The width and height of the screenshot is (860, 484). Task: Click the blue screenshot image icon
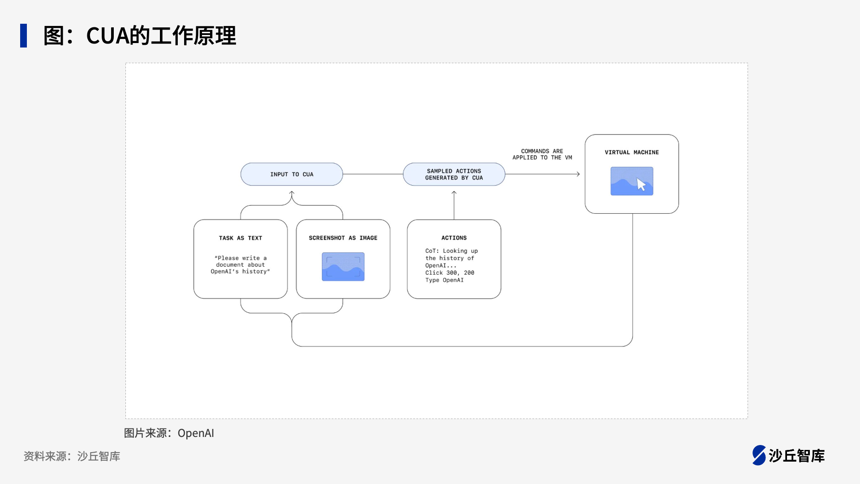pos(343,267)
